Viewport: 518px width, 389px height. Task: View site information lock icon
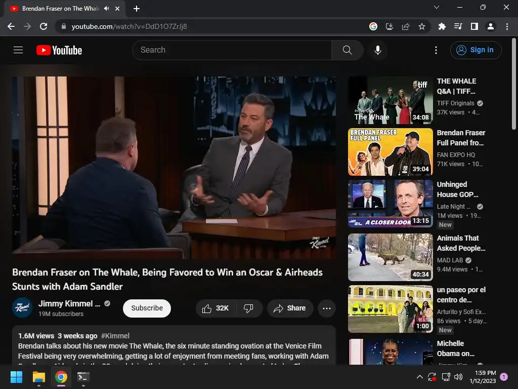coord(64,26)
